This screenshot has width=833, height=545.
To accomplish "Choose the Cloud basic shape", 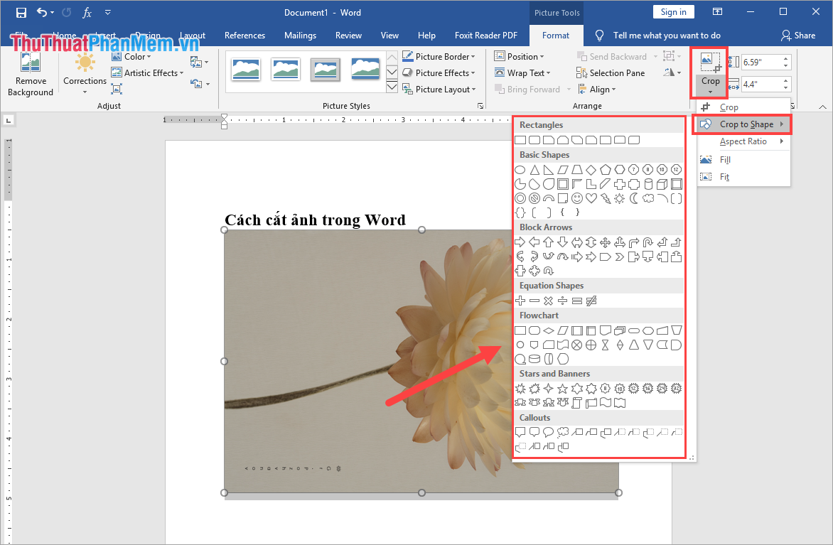I will [x=647, y=199].
